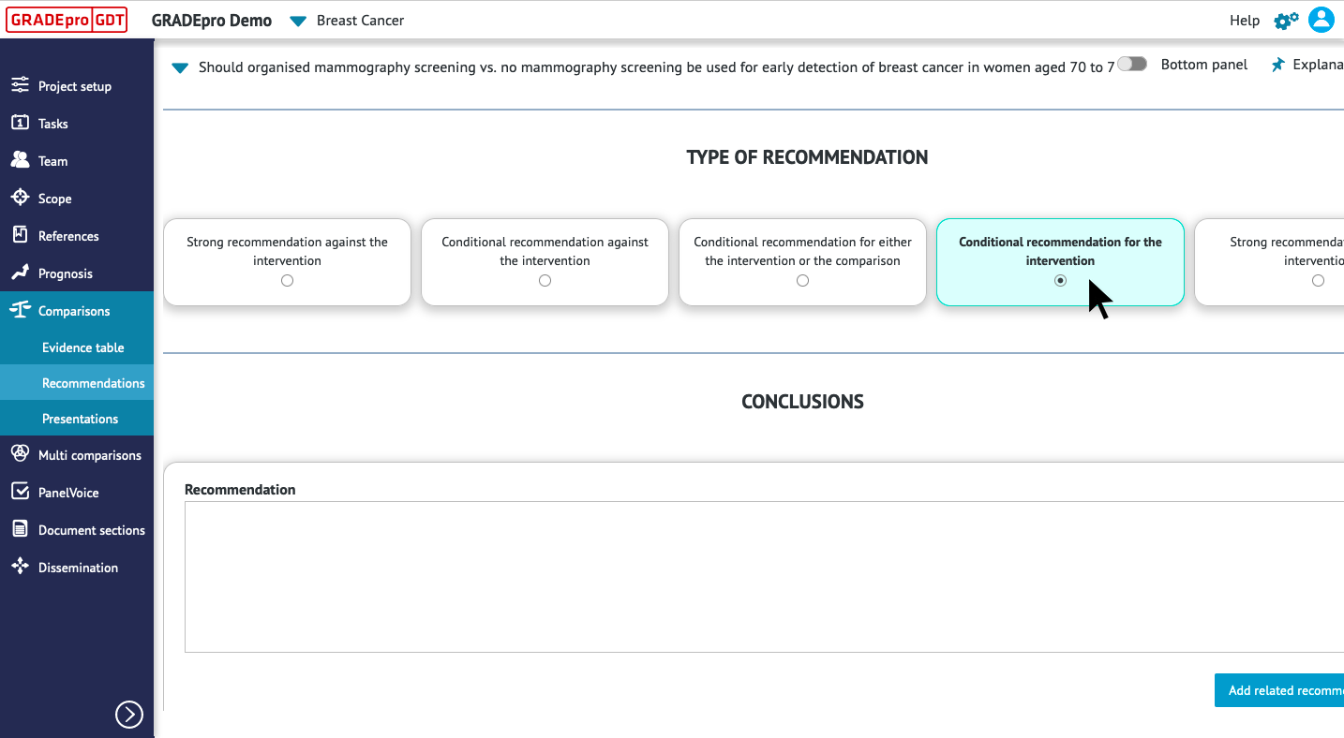Open Help from the top bar
The width and height of the screenshot is (1344, 738).
[1245, 20]
